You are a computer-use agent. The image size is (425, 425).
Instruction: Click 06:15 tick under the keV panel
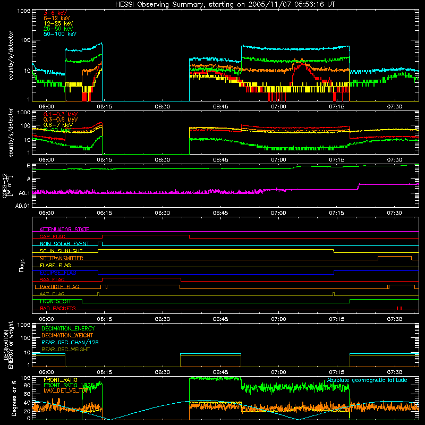click(104, 107)
